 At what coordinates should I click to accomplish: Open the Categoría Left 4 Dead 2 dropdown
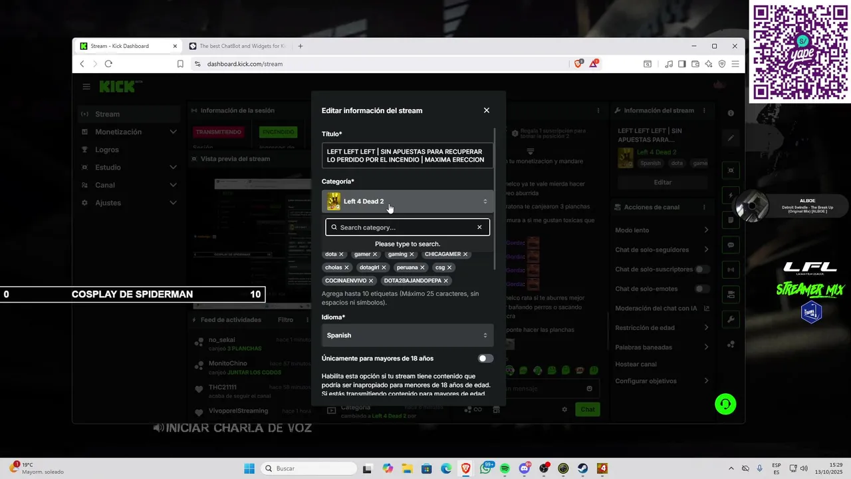point(408,202)
